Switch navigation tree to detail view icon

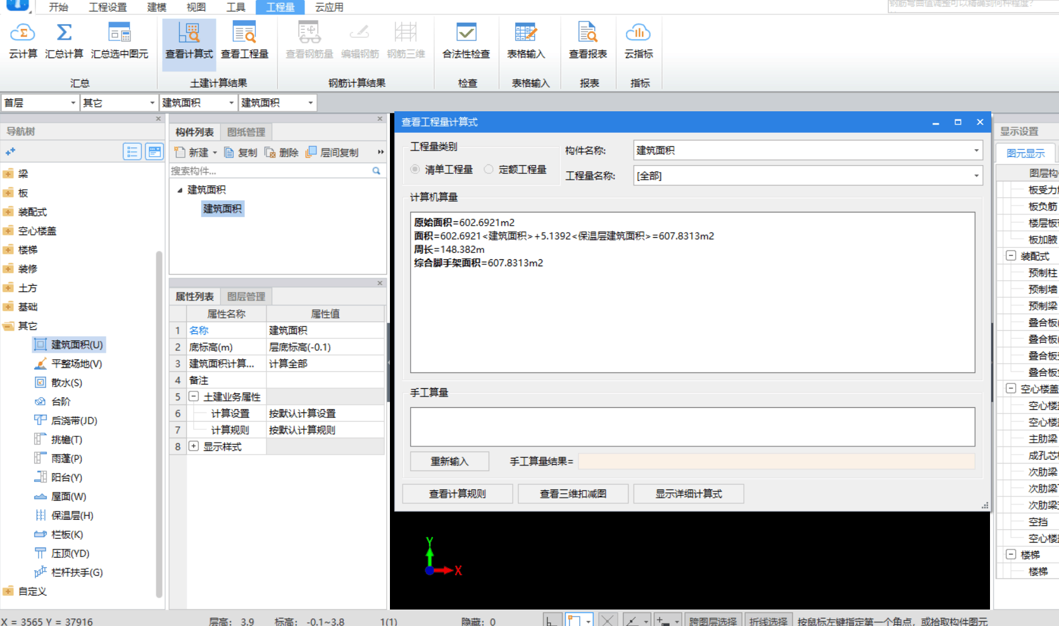154,151
